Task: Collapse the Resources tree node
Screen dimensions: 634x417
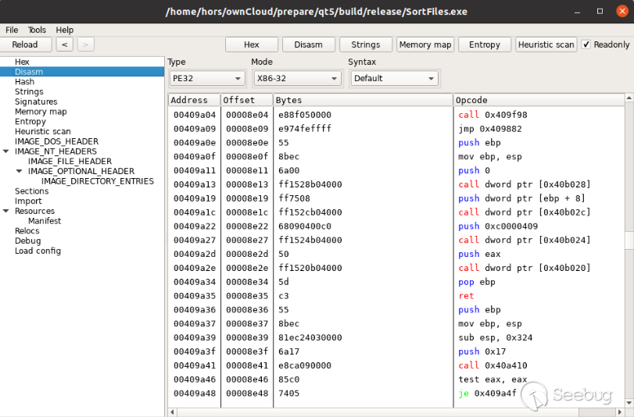Action: point(6,211)
